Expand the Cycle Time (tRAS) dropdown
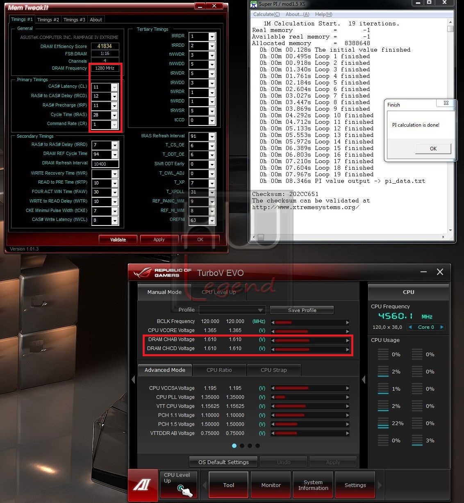 tap(114, 115)
